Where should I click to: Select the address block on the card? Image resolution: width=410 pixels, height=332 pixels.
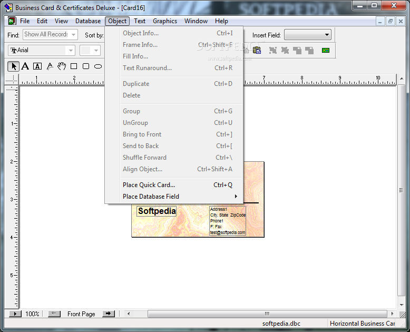click(228, 221)
